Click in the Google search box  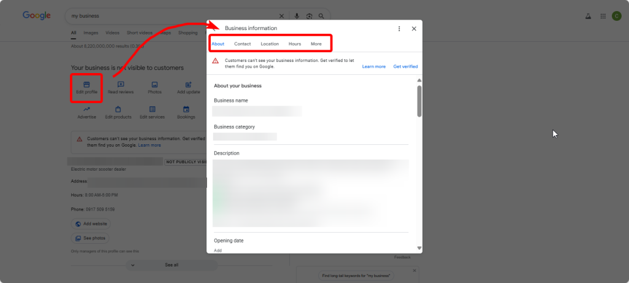[173, 16]
